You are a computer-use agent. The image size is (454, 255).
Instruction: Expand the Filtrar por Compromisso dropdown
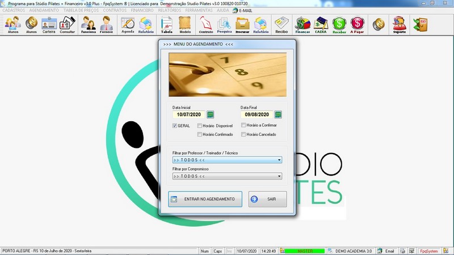[x=227, y=176]
